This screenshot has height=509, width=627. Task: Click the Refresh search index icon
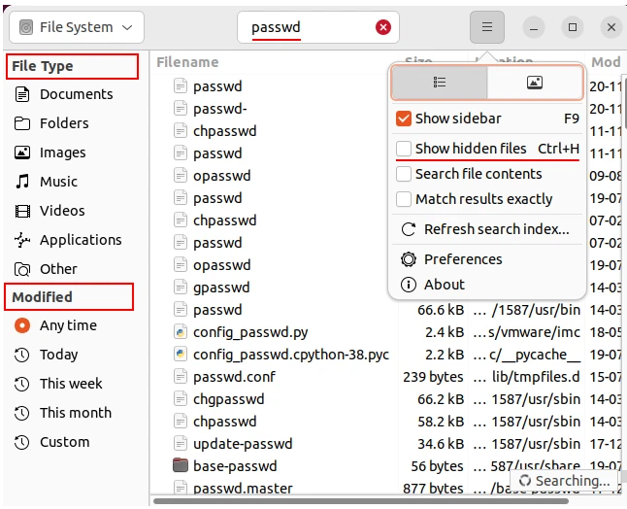[409, 229]
